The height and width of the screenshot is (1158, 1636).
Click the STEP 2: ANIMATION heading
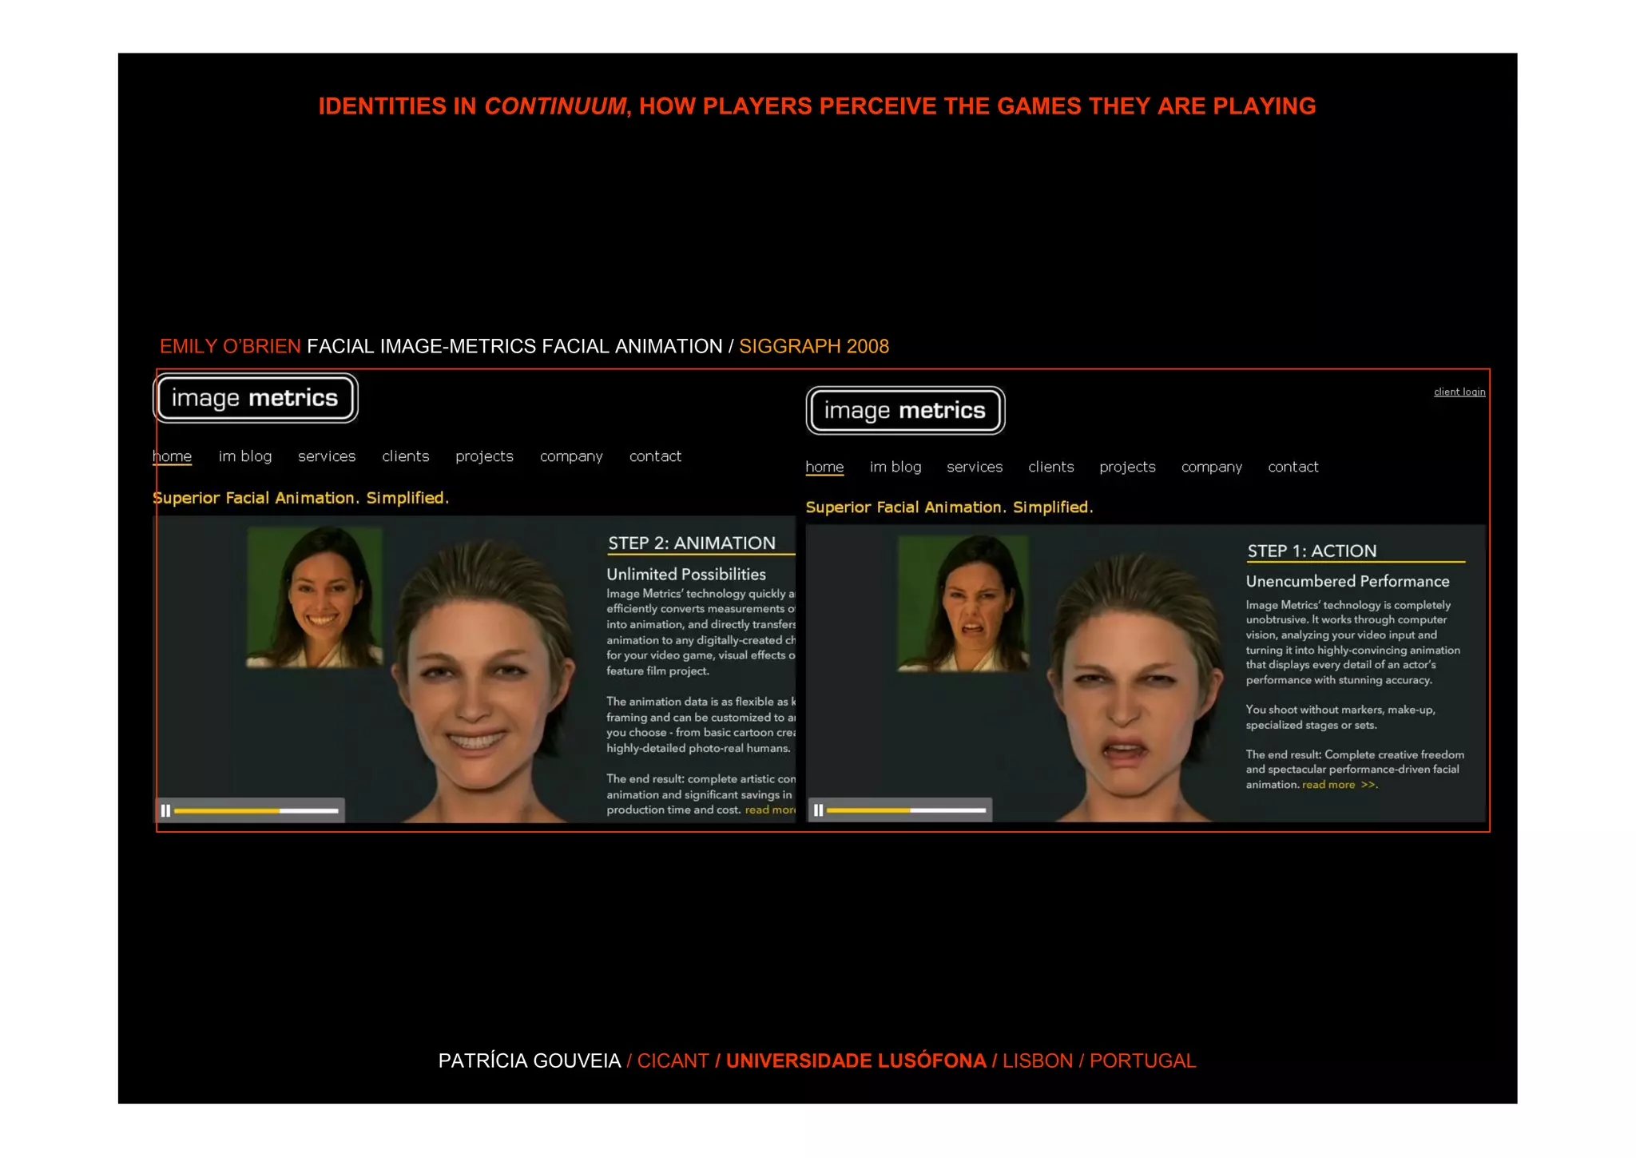(692, 543)
